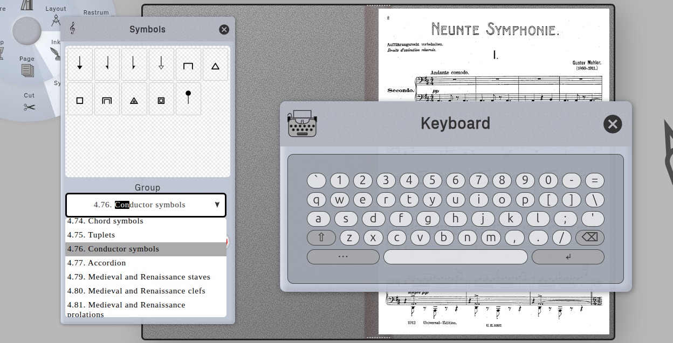Tap the space bar on virtual keyboard
This screenshot has width=673, height=343.
[456, 257]
